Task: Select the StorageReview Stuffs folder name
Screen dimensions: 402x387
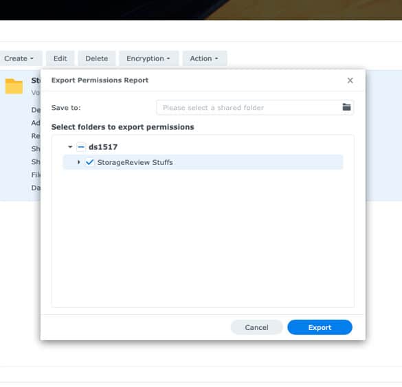Action: click(x=135, y=162)
